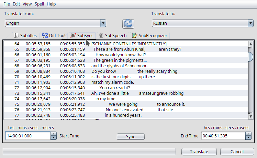Click the scrollbar down arrow

point(250,116)
